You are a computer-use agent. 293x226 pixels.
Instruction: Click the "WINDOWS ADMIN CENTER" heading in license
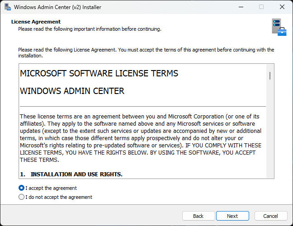[72, 91]
